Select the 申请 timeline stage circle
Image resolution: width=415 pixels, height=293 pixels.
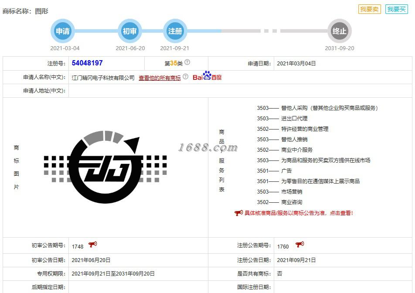point(63,31)
